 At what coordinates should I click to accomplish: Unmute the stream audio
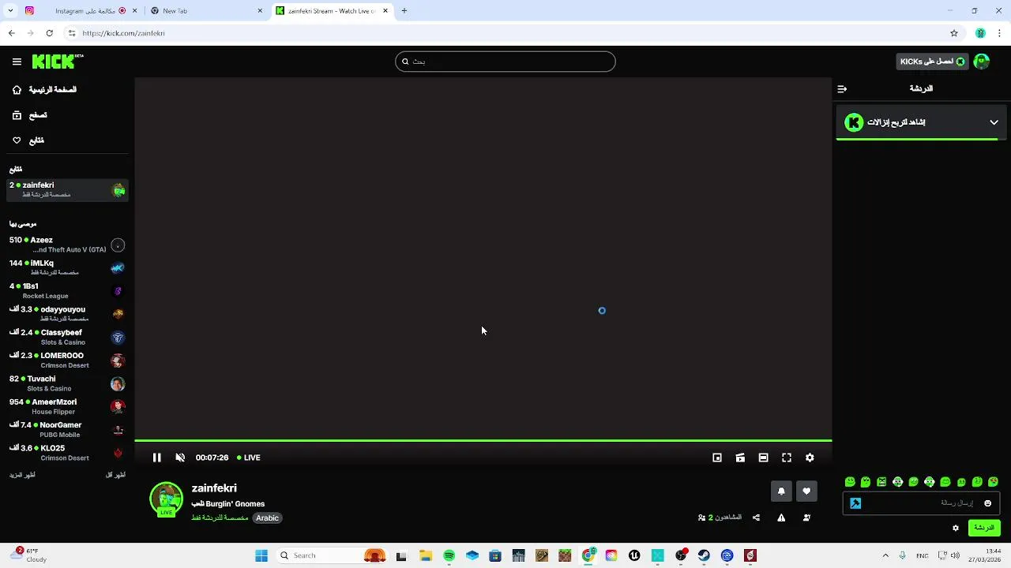click(180, 458)
